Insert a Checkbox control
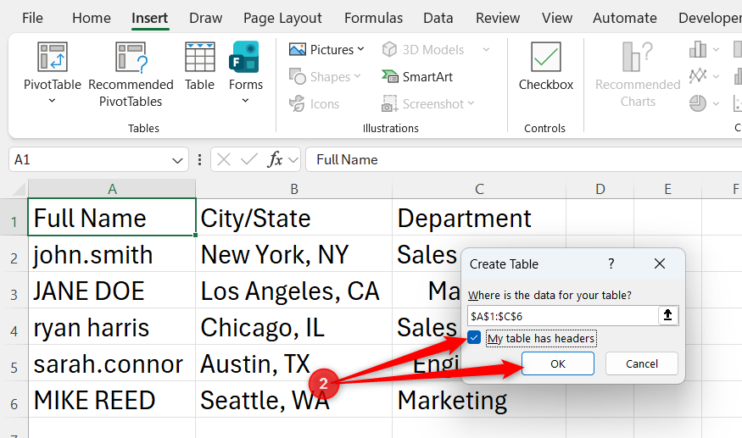The height and width of the screenshot is (438, 742). point(545,66)
